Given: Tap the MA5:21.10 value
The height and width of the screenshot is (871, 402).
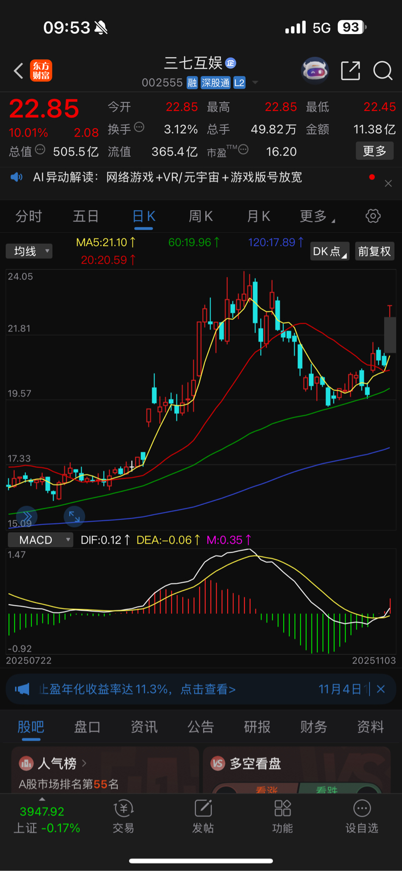Looking at the screenshot, I should 106,242.
